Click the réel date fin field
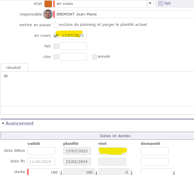Viewport: 194px width, 175px height. (112, 162)
